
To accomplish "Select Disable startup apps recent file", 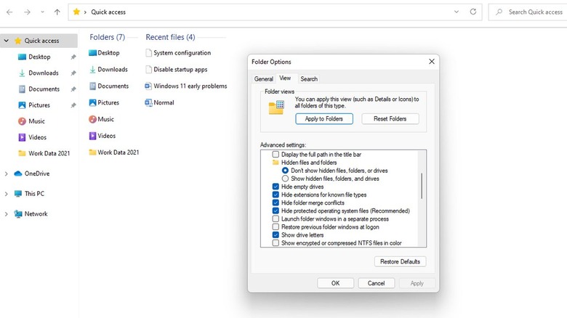I will (x=176, y=70).
